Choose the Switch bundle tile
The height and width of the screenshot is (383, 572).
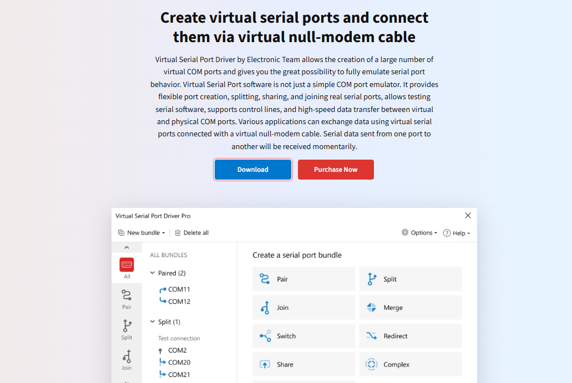[x=303, y=336]
